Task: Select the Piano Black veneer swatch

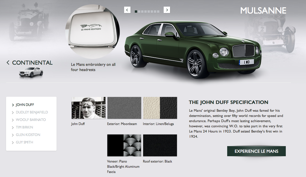Action: 124,146
